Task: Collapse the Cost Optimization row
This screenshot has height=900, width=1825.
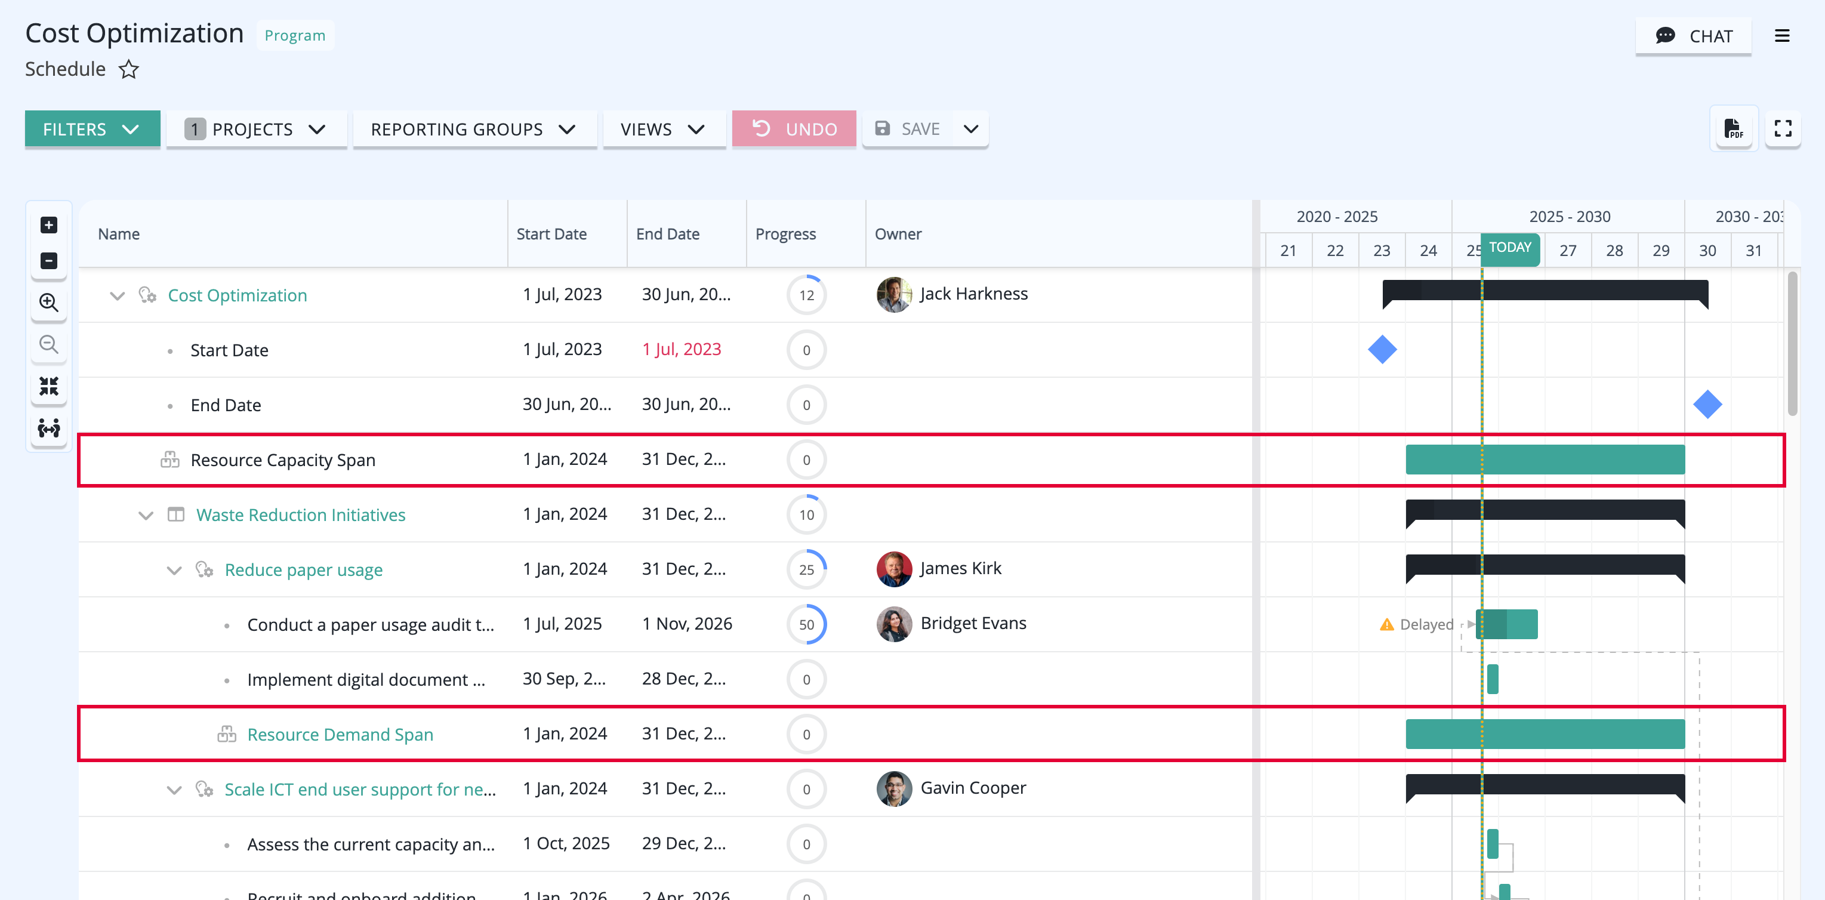Action: point(117,295)
